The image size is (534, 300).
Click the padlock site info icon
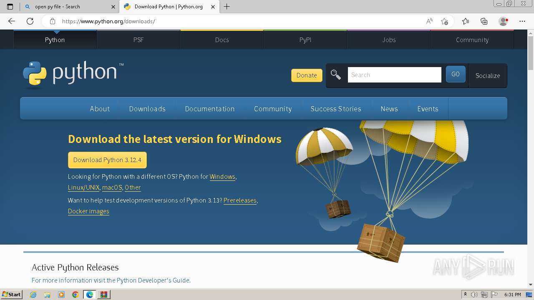pyautogui.click(x=53, y=21)
